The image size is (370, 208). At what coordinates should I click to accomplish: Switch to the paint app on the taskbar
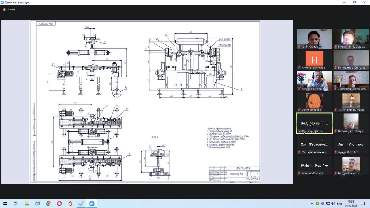pos(81,204)
